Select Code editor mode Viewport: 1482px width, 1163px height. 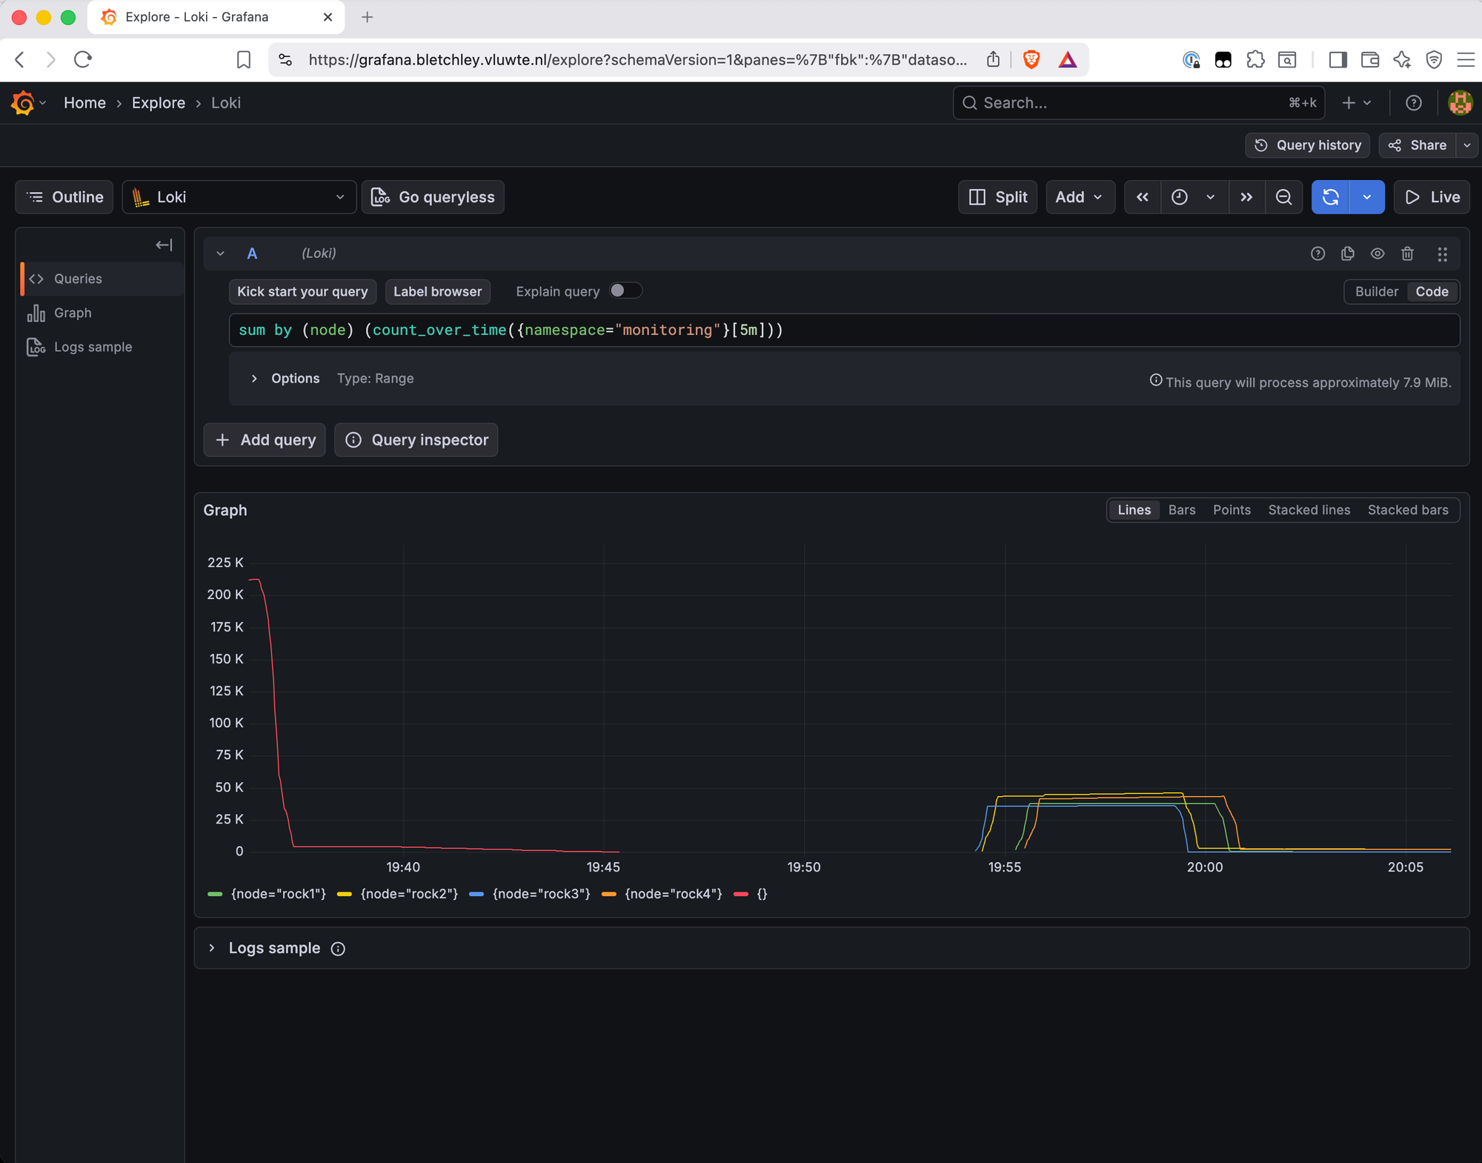(1432, 291)
